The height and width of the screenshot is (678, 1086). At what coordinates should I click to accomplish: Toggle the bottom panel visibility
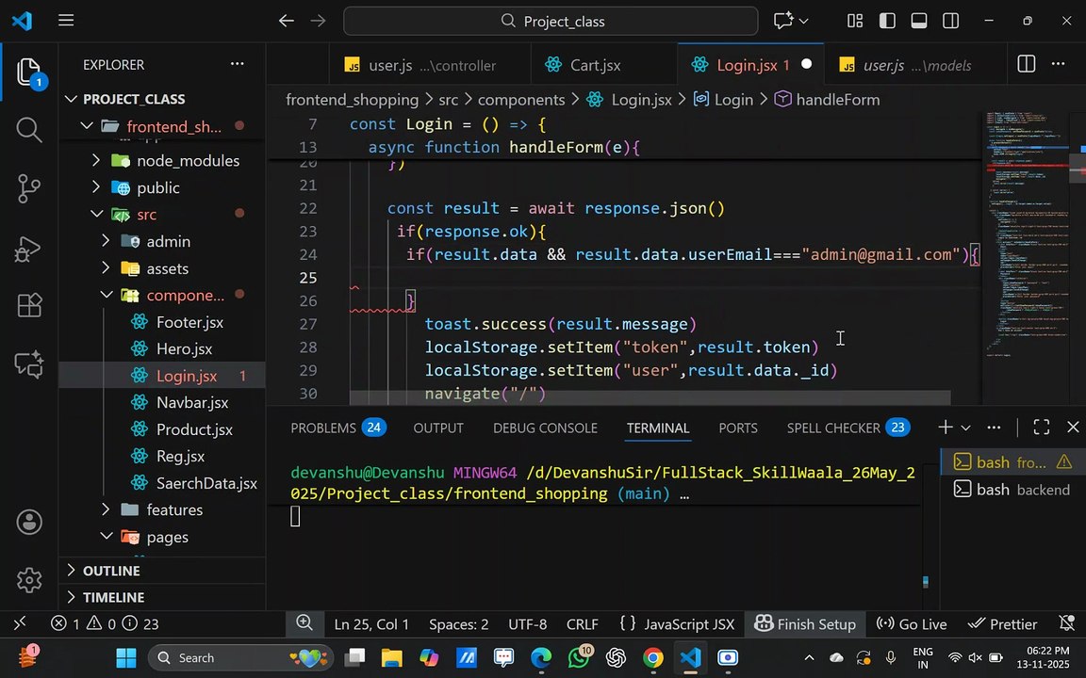919,21
